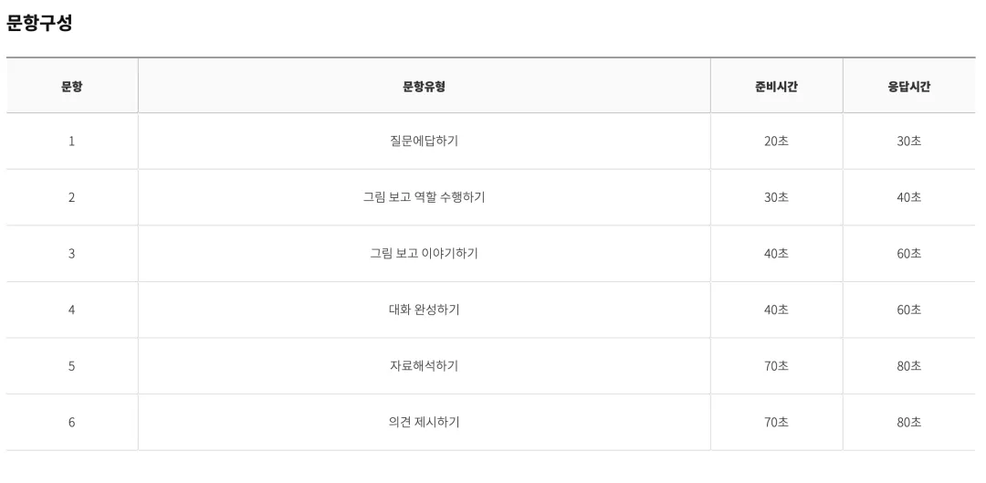Click the 그림 보고 역할 수행하기 cell
The height and width of the screenshot is (483, 986).
click(424, 197)
